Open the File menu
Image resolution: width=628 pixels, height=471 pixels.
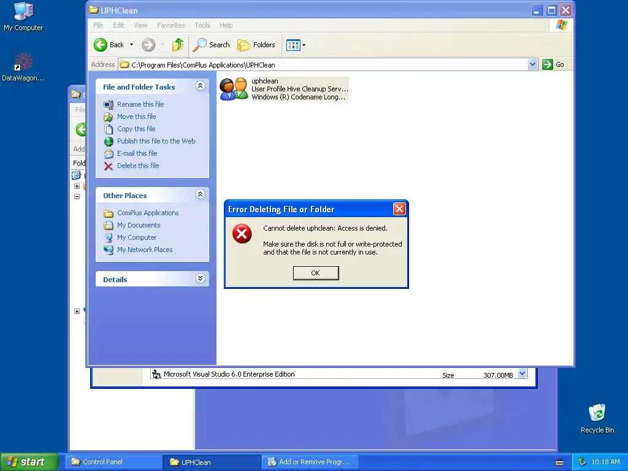coord(98,25)
